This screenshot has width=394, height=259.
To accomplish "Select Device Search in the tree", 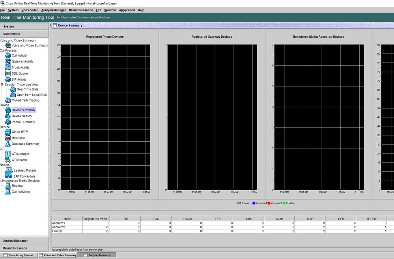I will pyautogui.click(x=22, y=116).
